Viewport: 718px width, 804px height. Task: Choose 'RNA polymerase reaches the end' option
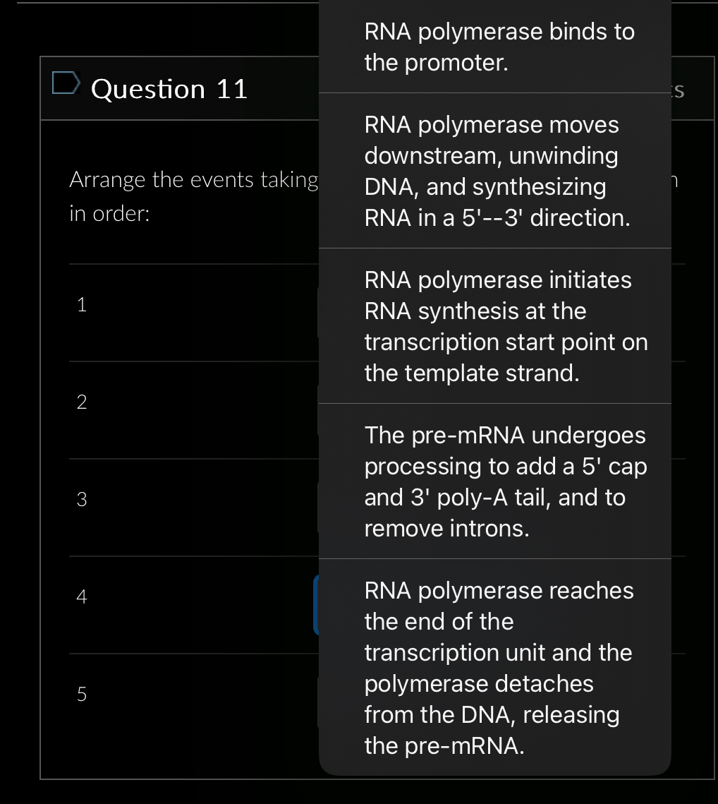click(x=495, y=666)
